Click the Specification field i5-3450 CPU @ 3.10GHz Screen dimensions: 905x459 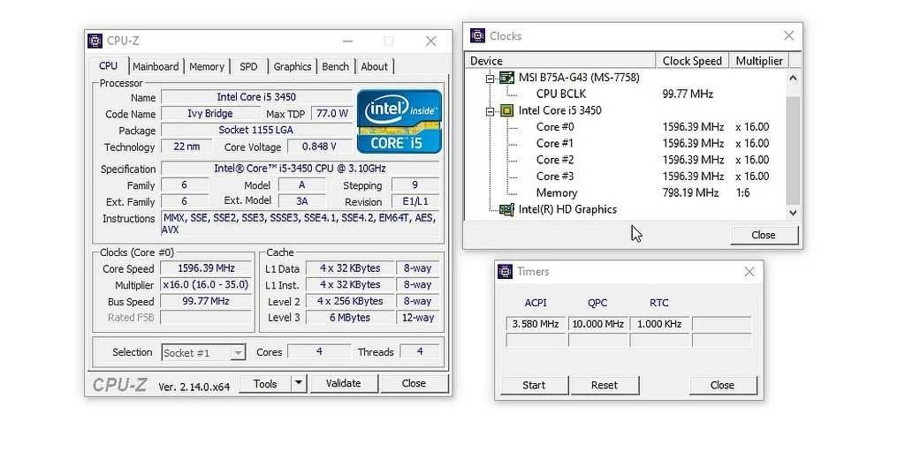point(300,169)
